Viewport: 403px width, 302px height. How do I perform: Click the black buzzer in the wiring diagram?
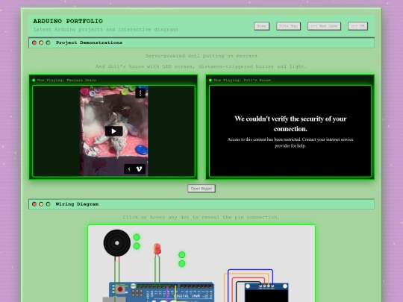117,243
